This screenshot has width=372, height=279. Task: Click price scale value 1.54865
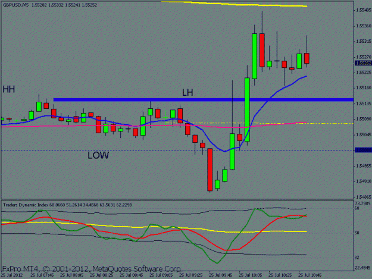(363, 197)
